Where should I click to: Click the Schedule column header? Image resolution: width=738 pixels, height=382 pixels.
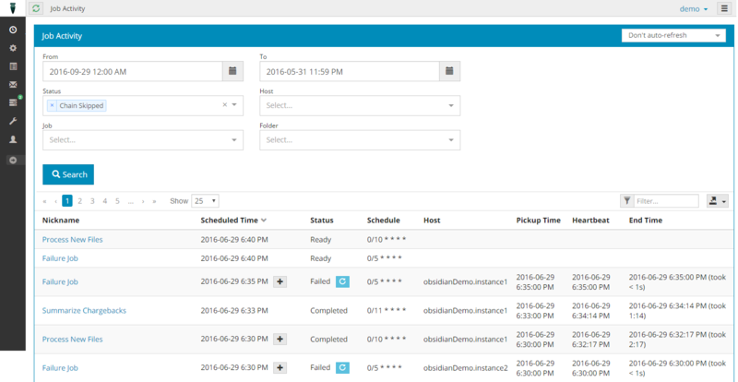(384, 220)
